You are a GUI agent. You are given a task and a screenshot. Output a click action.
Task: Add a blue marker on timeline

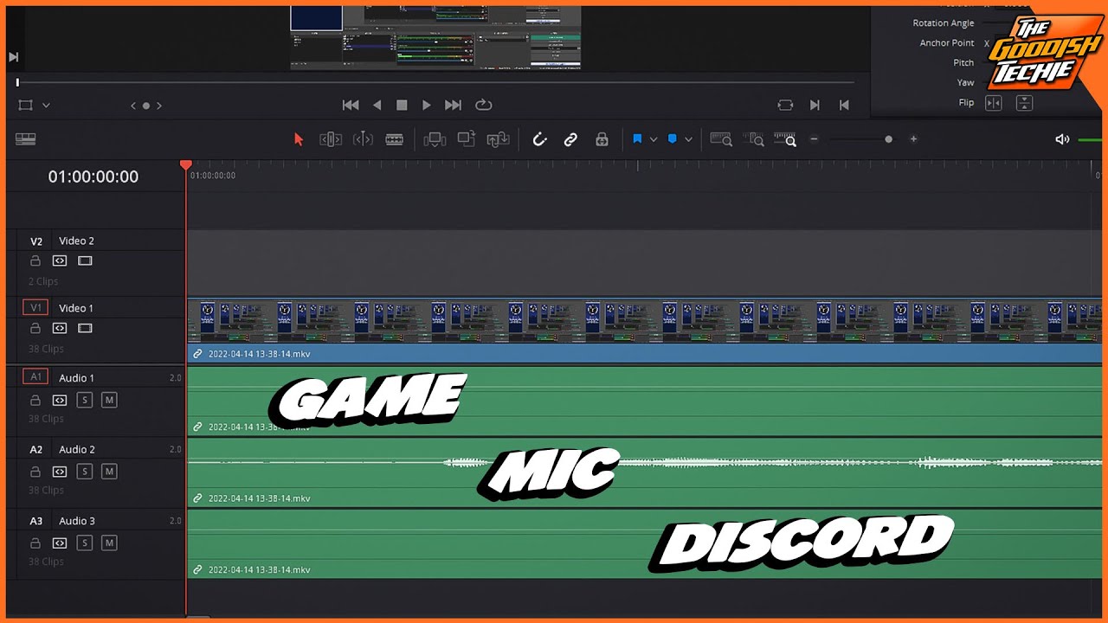673,138
